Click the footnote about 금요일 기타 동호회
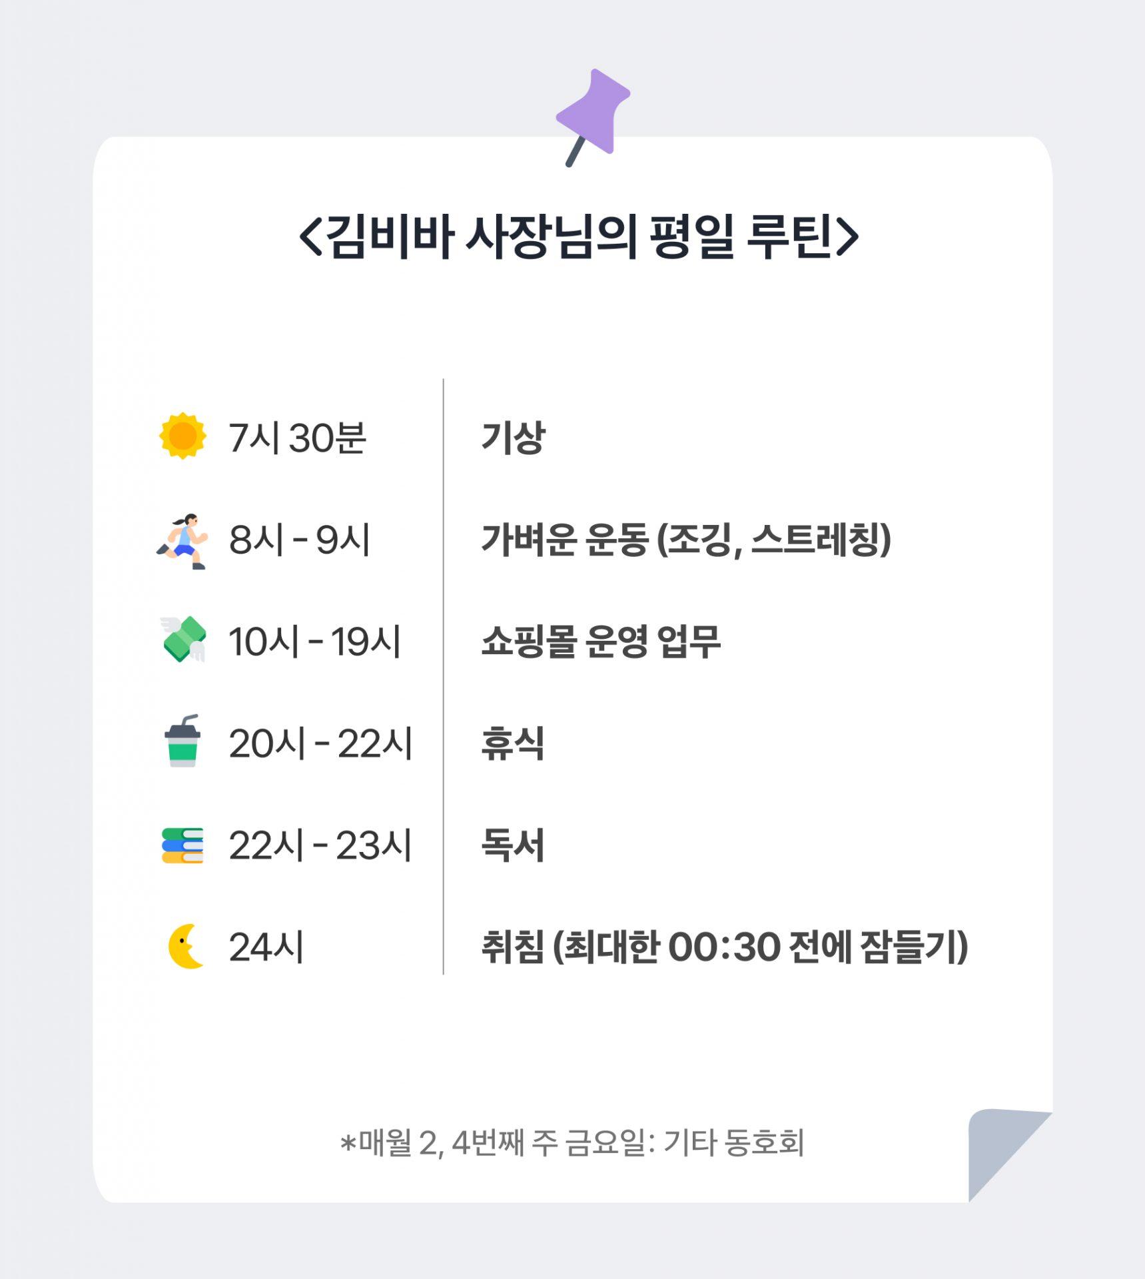 tap(572, 1143)
